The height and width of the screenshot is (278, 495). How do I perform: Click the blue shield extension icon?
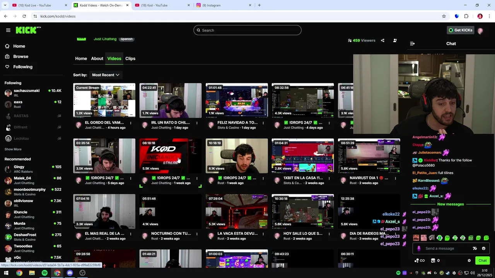pos(457,16)
